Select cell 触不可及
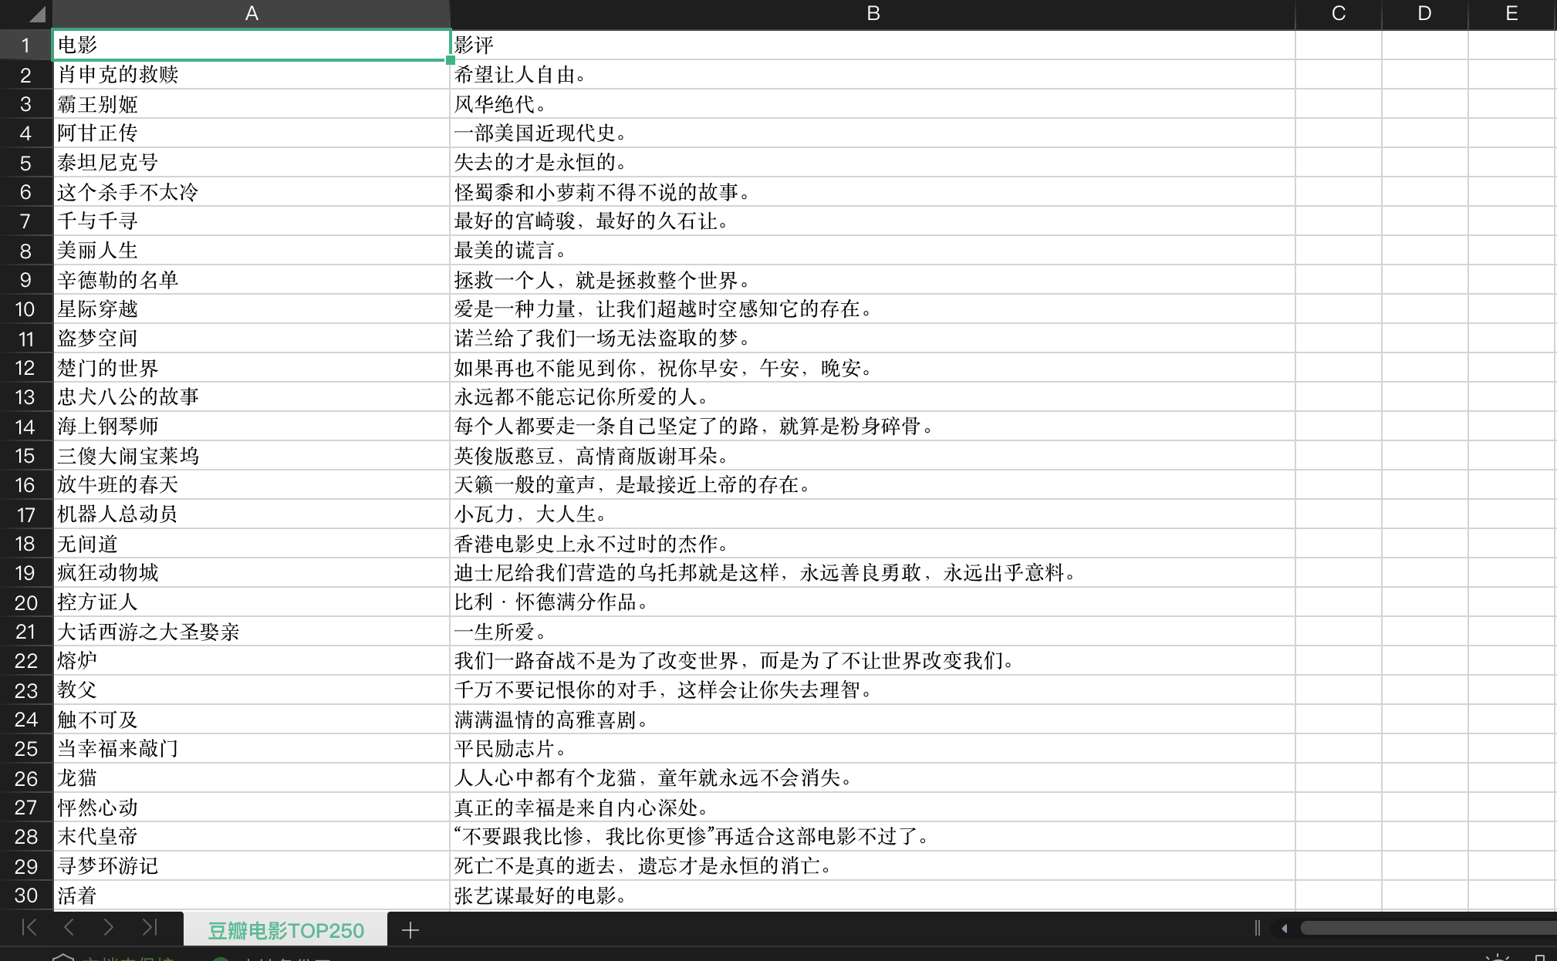The image size is (1557, 961). click(x=252, y=720)
